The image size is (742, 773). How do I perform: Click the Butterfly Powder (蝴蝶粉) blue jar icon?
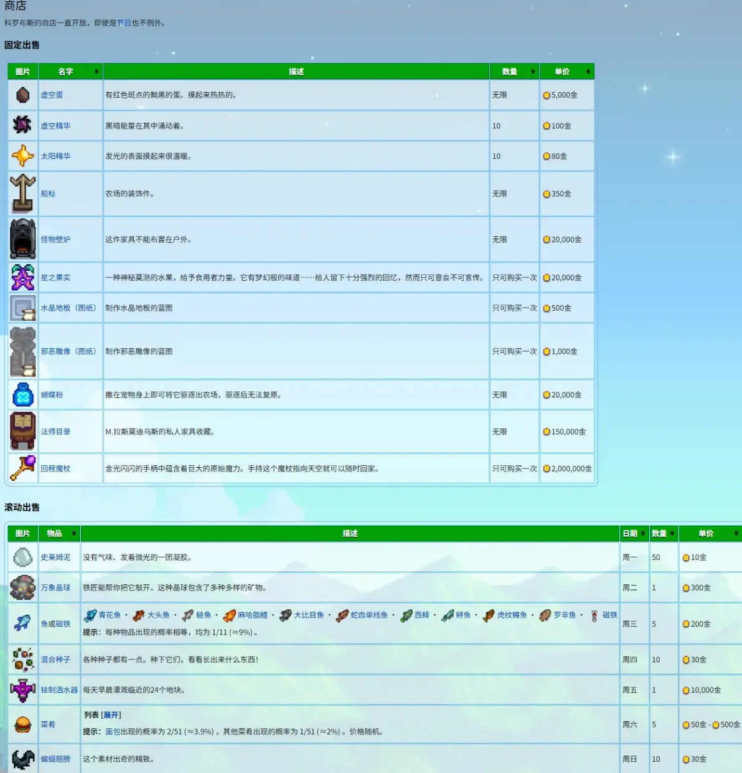(22, 394)
